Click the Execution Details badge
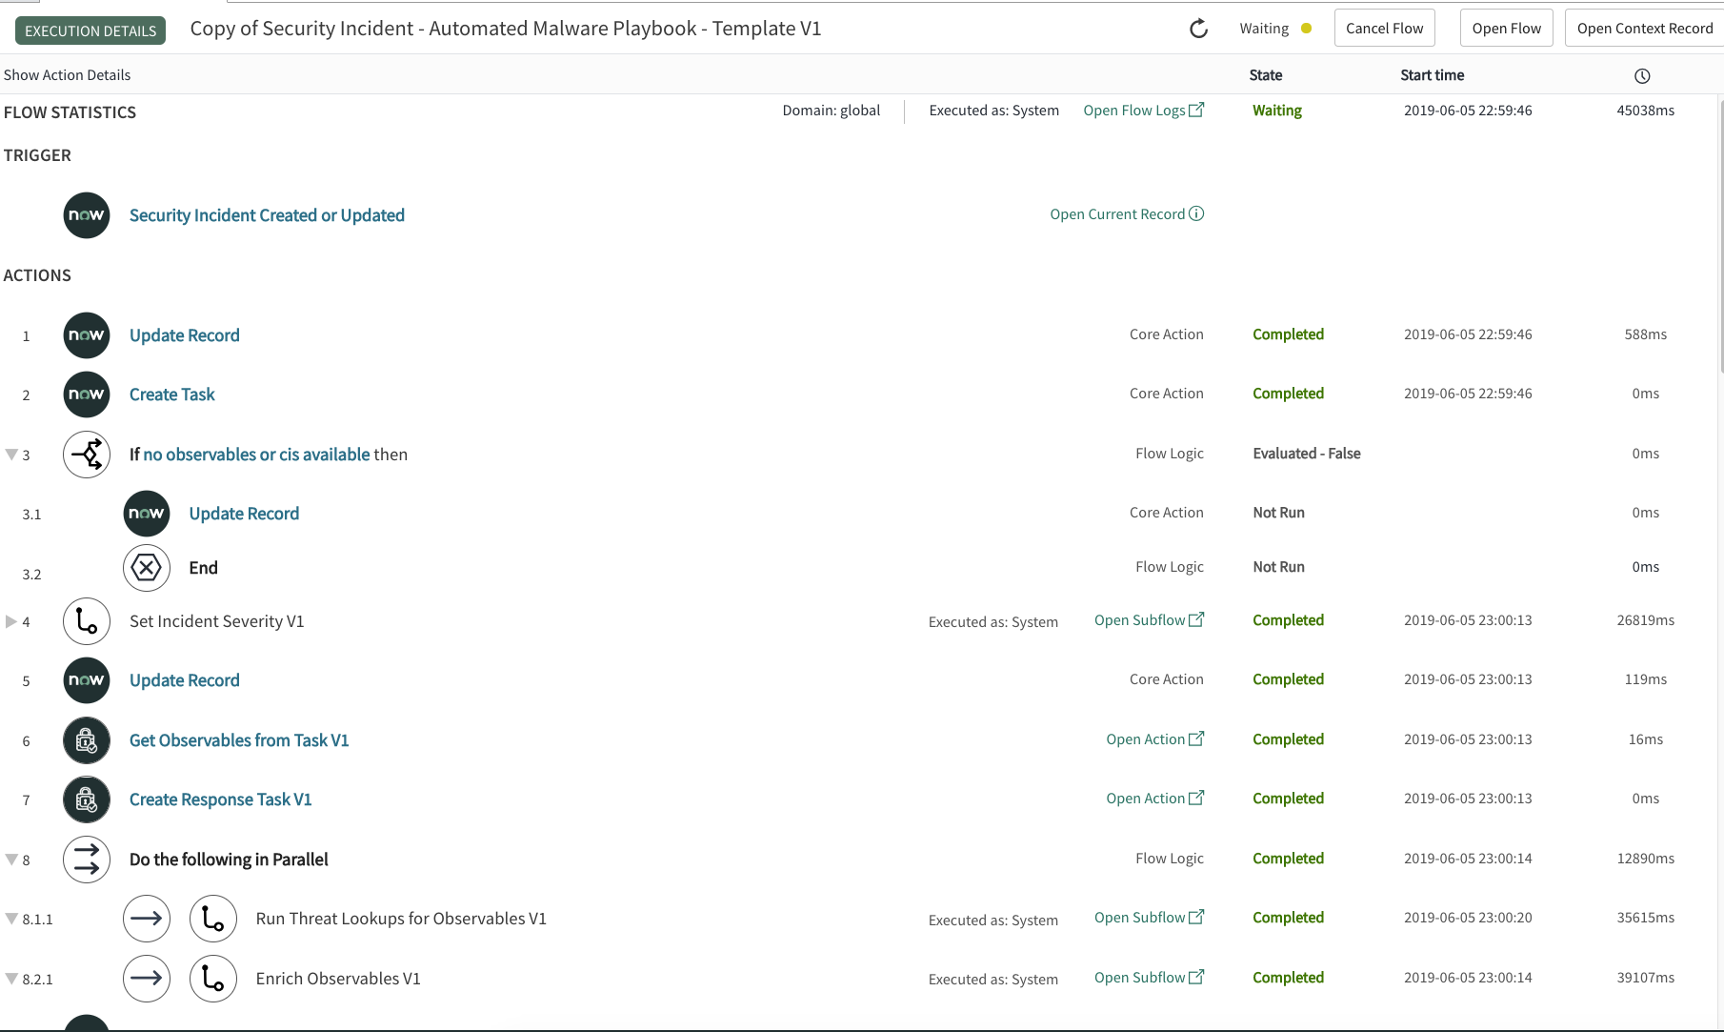Image resolution: width=1724 pixels, height=1032 pixels. [90, 30]
